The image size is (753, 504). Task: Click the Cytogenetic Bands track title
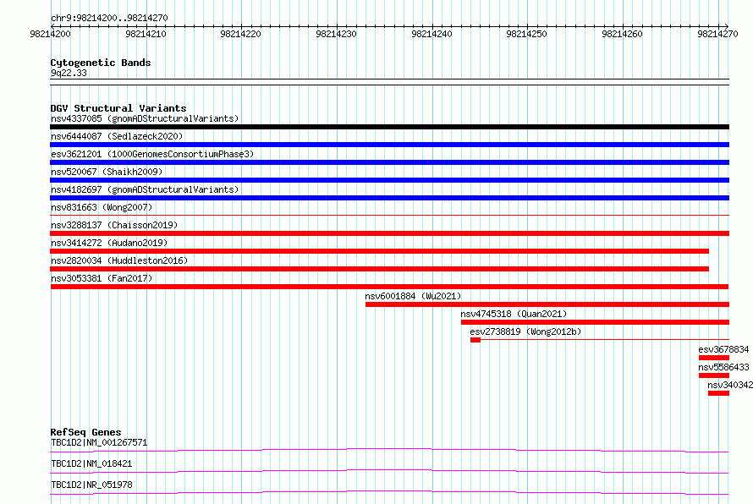point(101,63)
